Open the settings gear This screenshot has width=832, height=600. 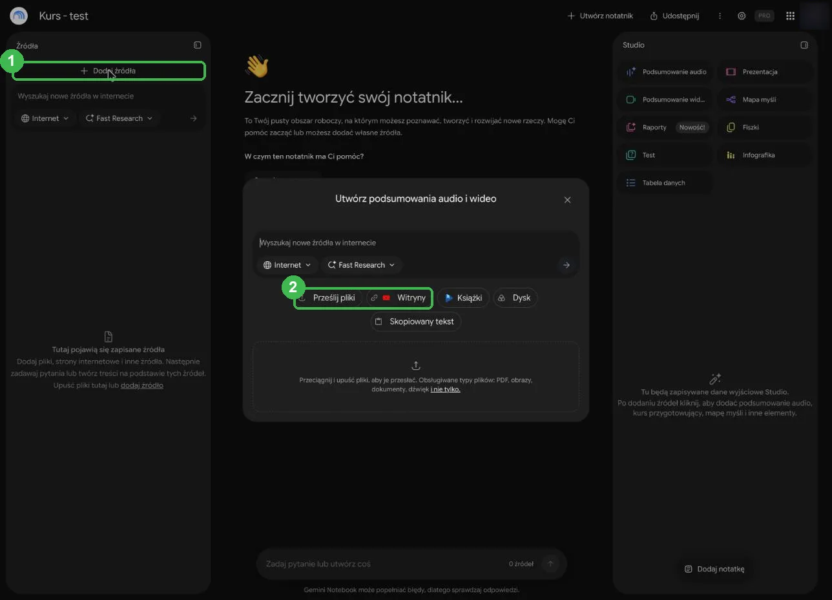(x=742, y=16)
